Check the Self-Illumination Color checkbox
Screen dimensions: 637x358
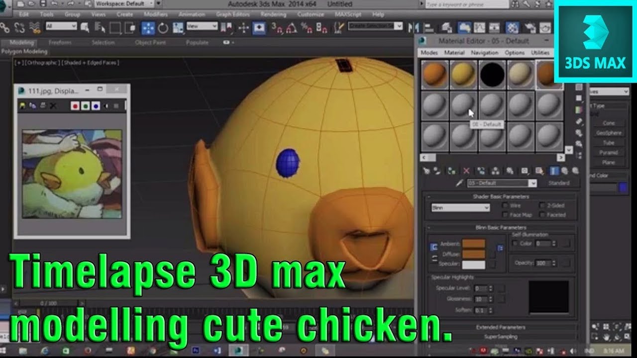coord(515,244)
